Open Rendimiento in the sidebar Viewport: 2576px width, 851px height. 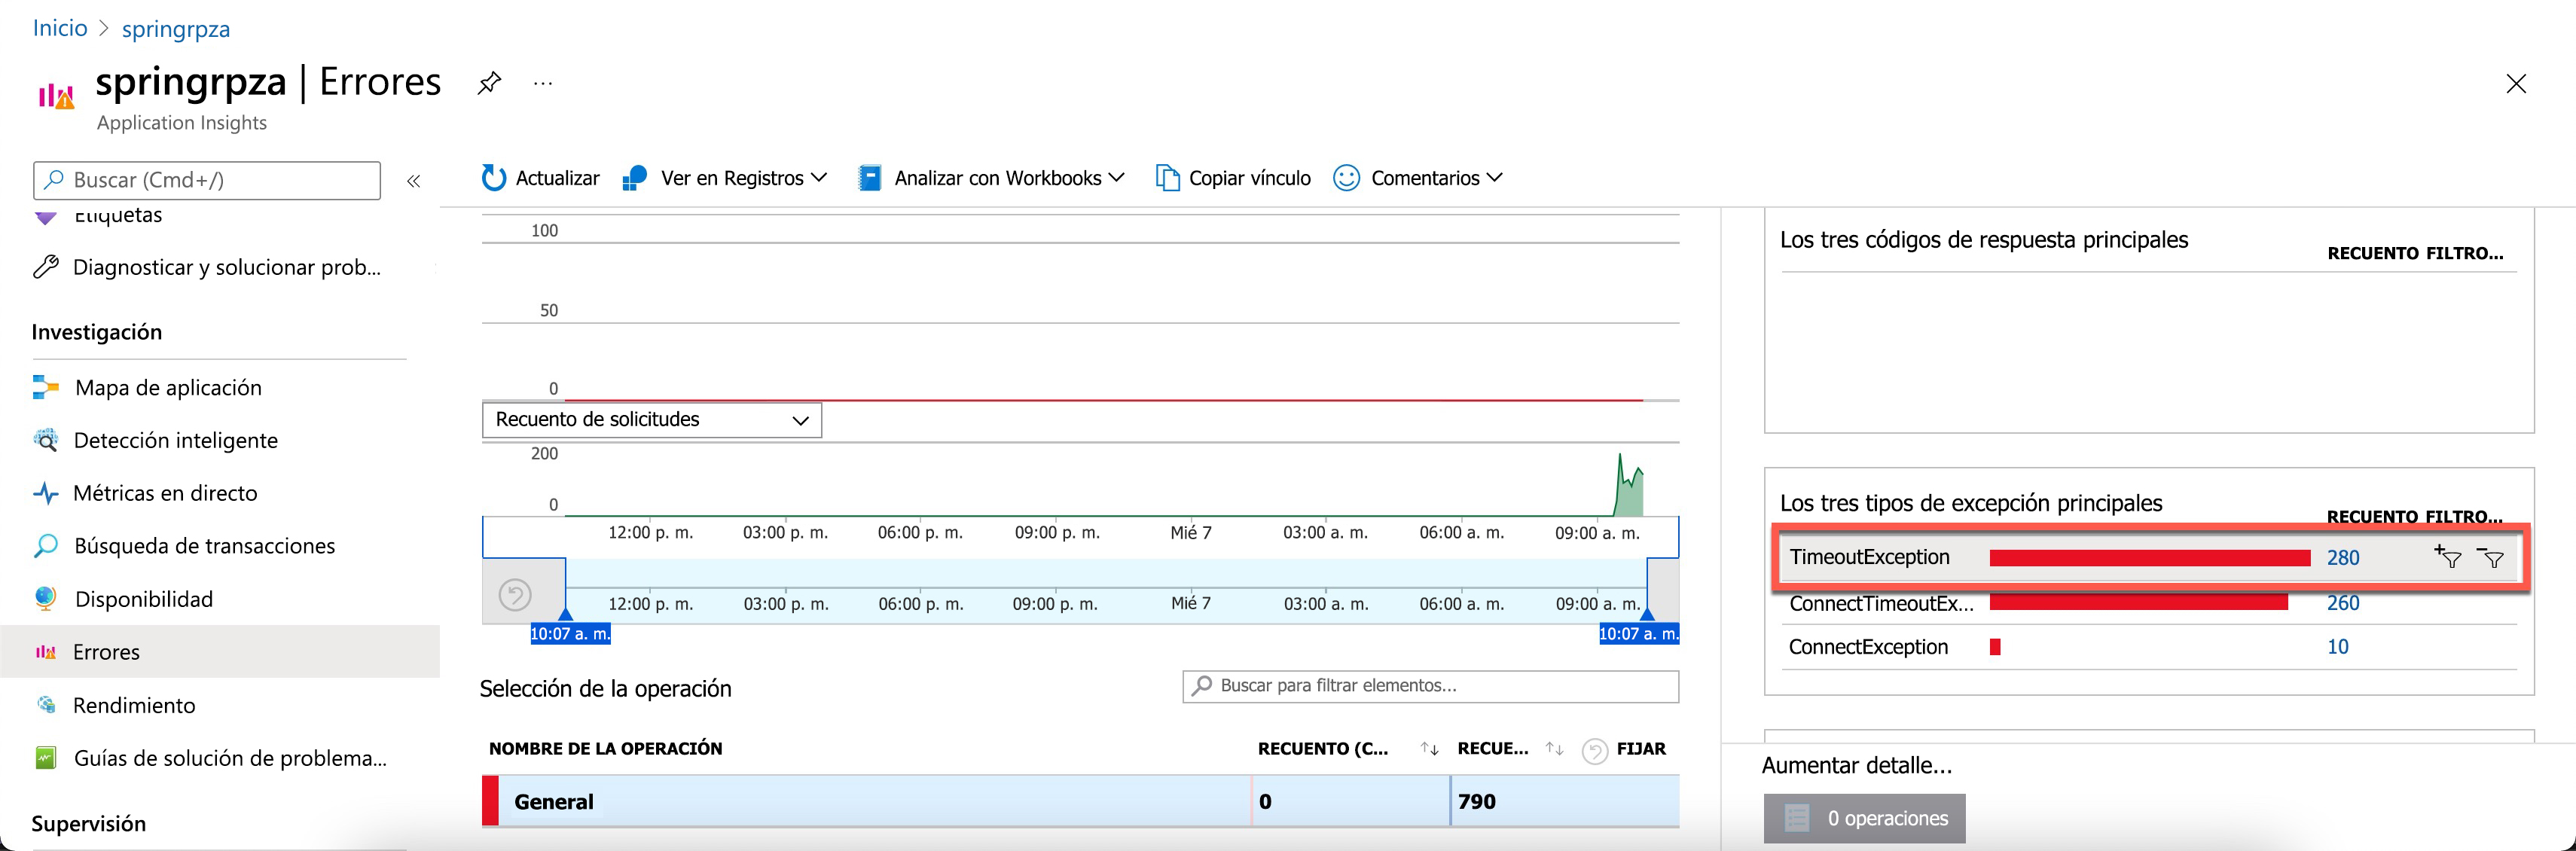134,705
